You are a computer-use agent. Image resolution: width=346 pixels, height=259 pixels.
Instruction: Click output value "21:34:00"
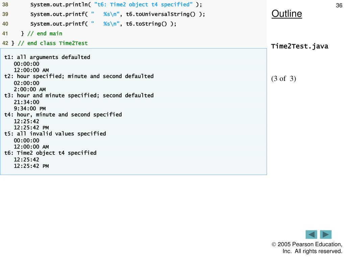(x=26, y=102)
